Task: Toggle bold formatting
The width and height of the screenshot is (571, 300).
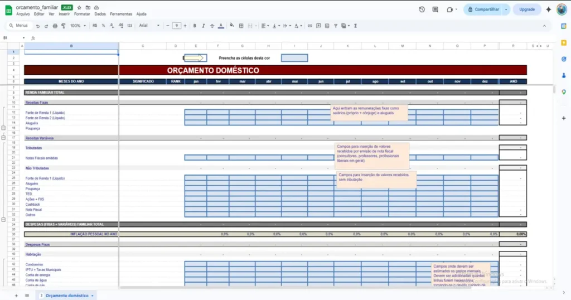Action: pos(195,26)
